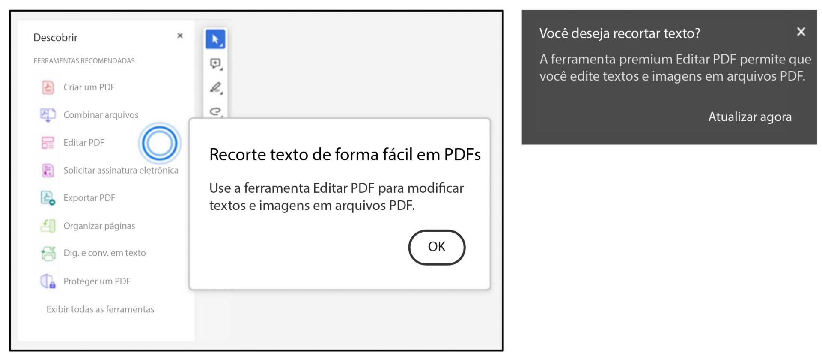This screenshot has height=356, width=822.
Task: Open the Exportar PDF tool
Action: pos(89,198)
